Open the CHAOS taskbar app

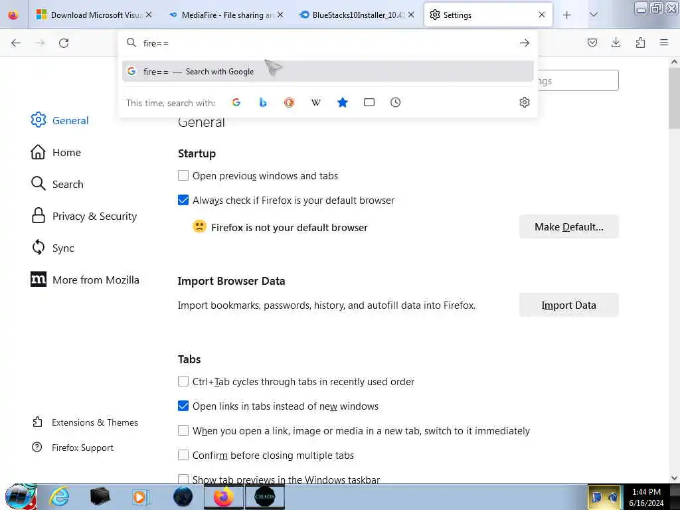(x=265, y=497)
